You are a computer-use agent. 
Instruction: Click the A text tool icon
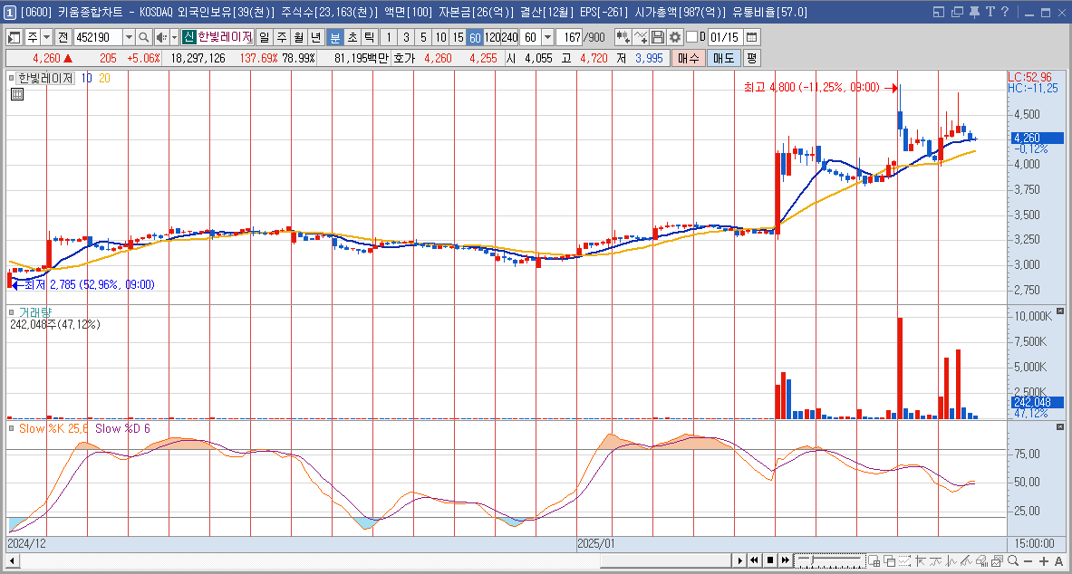click(x=1058, y=561)
